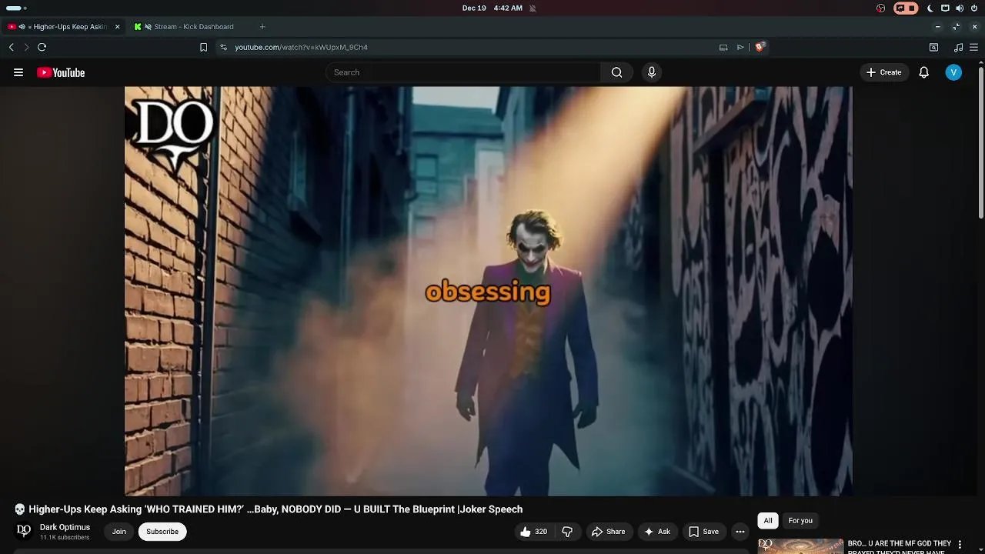The image size is (985, 554).
Task: Open YouTube notifications bell
Action: tap(924, 72)
